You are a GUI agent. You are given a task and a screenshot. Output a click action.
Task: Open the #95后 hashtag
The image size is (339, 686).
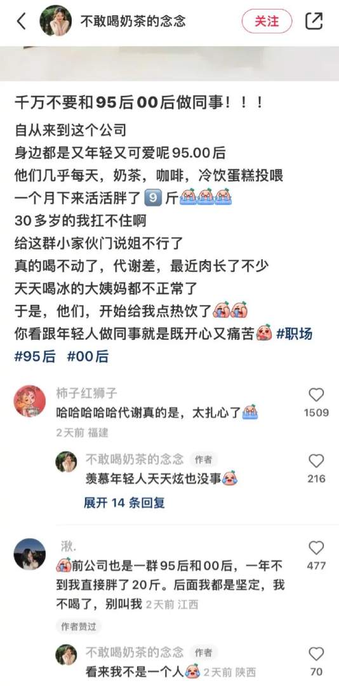tap(35, 356)
